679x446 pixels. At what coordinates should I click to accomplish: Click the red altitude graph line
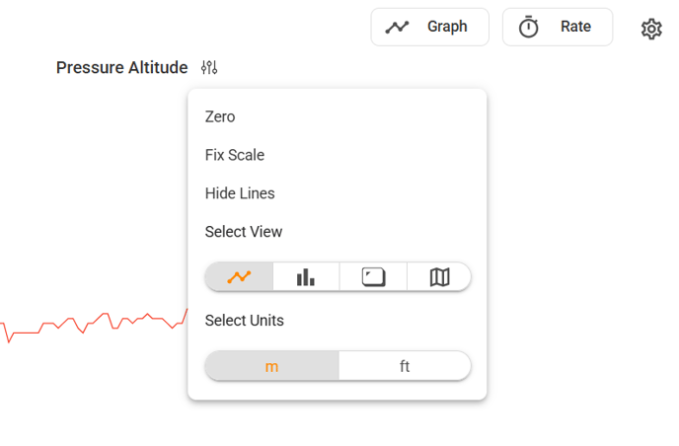(94, 326)
